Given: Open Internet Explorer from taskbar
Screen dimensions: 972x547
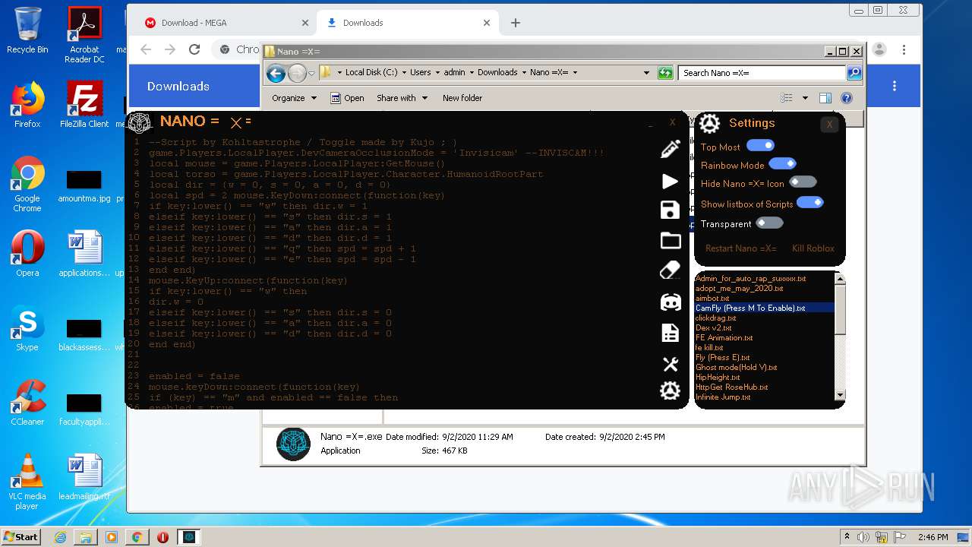Looking at the screenshot, I should (x=60, y=537).
